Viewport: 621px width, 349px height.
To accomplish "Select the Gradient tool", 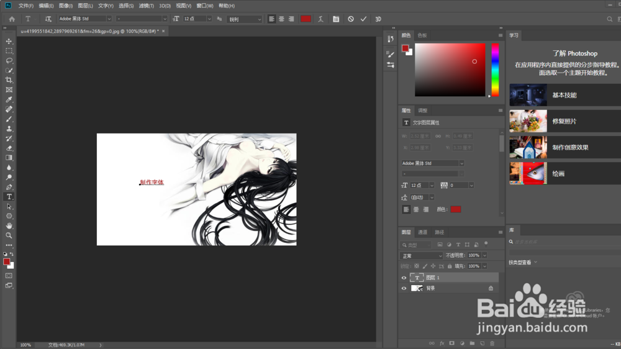I will pos(9,158).
